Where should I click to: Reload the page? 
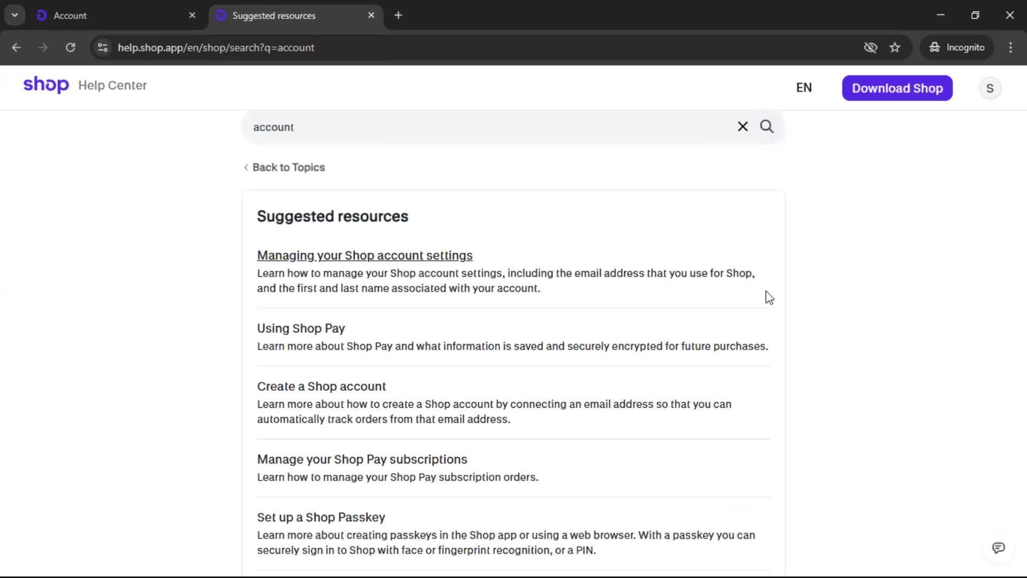coord(70,48)
